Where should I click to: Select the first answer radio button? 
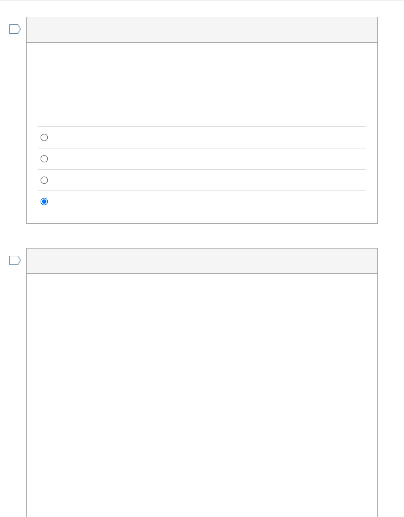click(44, 138)
